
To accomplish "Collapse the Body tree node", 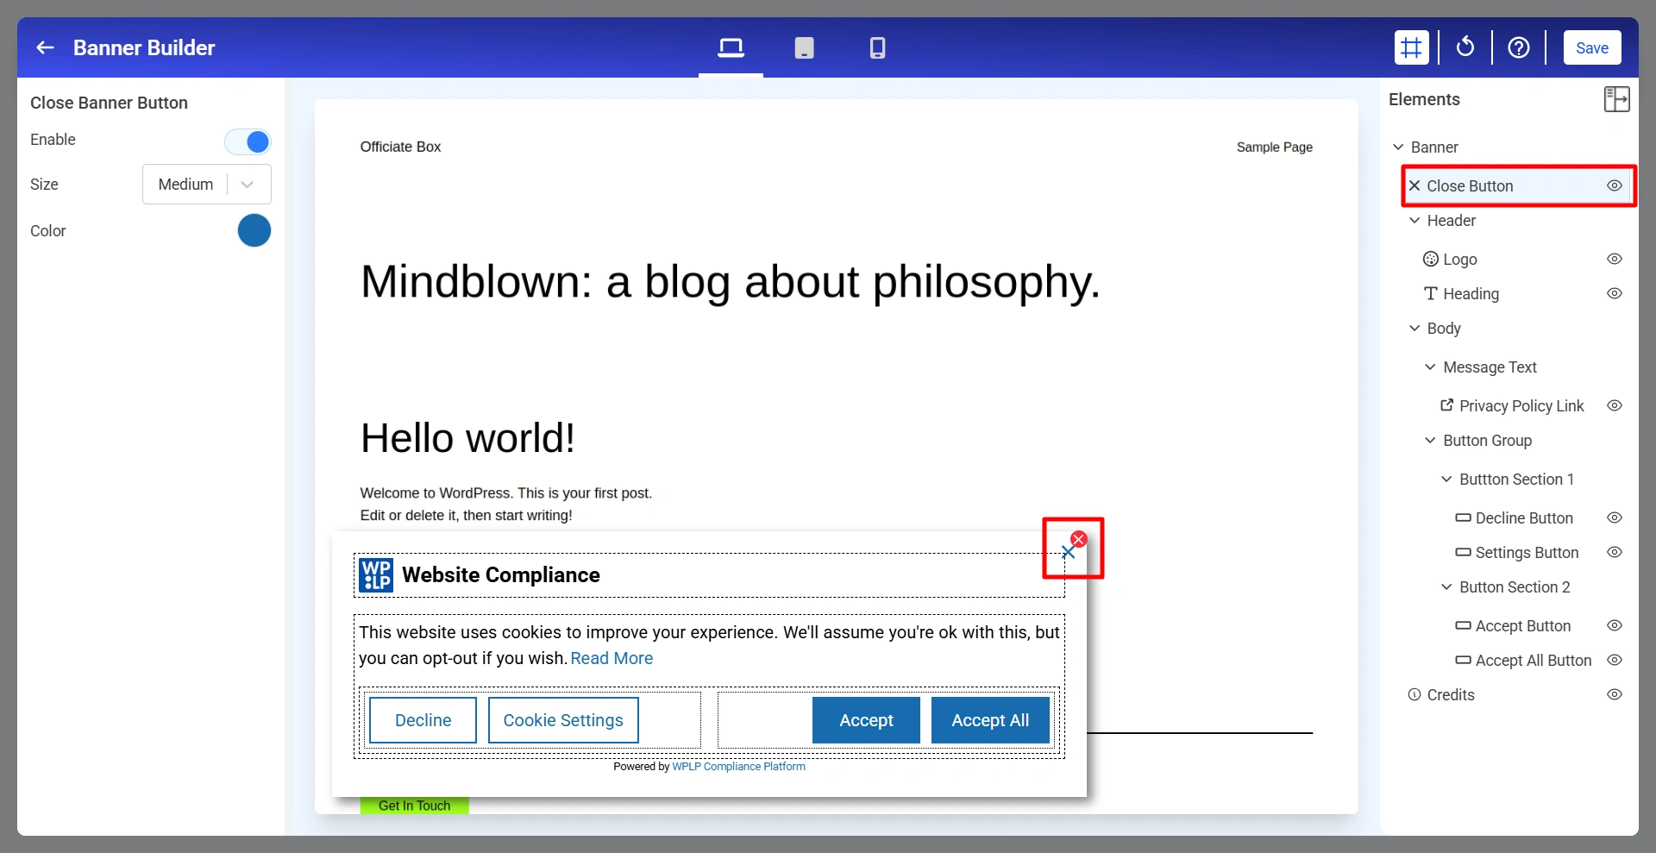I will pyautogui.click(x=1414, y=329).
